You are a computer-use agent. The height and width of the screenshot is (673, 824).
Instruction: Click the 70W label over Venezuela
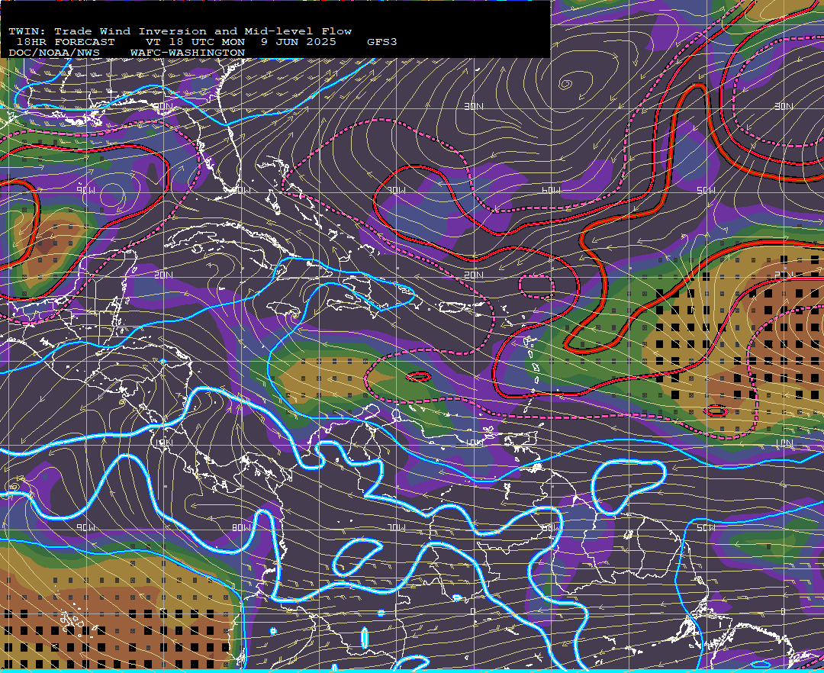396,527
